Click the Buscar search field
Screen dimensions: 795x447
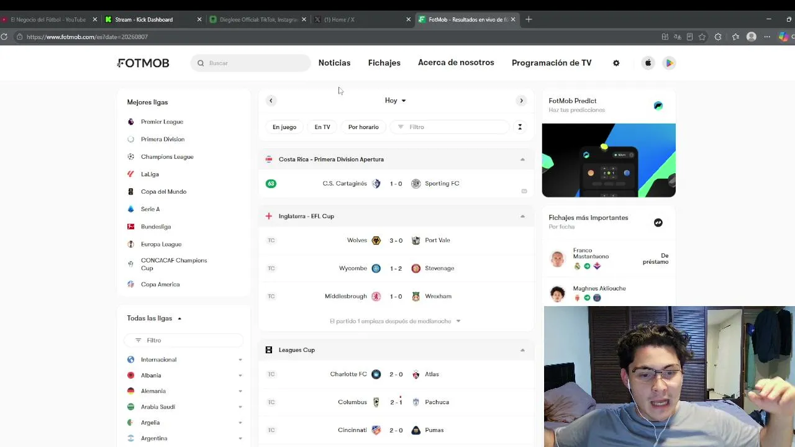pyautogui.click(x=251, y=63)
